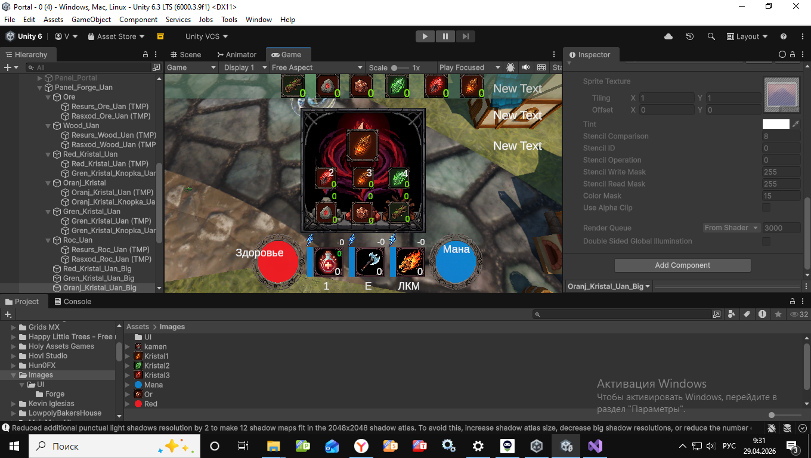Click the Search by Import Log icon
811x458 pixels.
coord(762,314)
